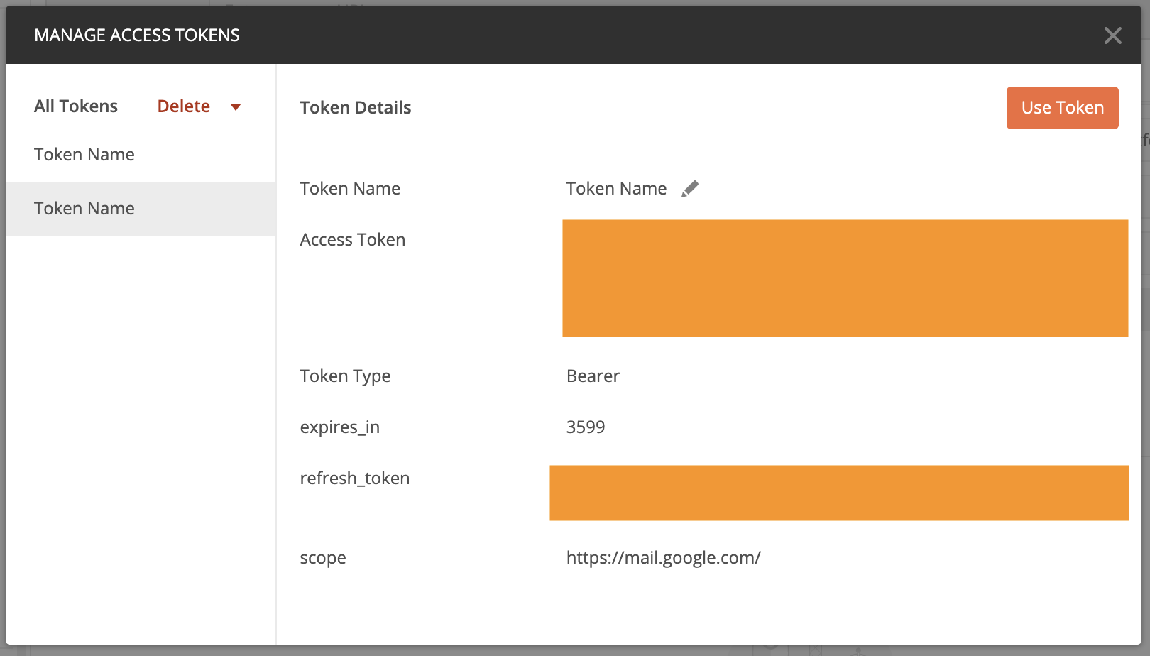Click the redacted refresh_token value block

click(x=839, y=493)
